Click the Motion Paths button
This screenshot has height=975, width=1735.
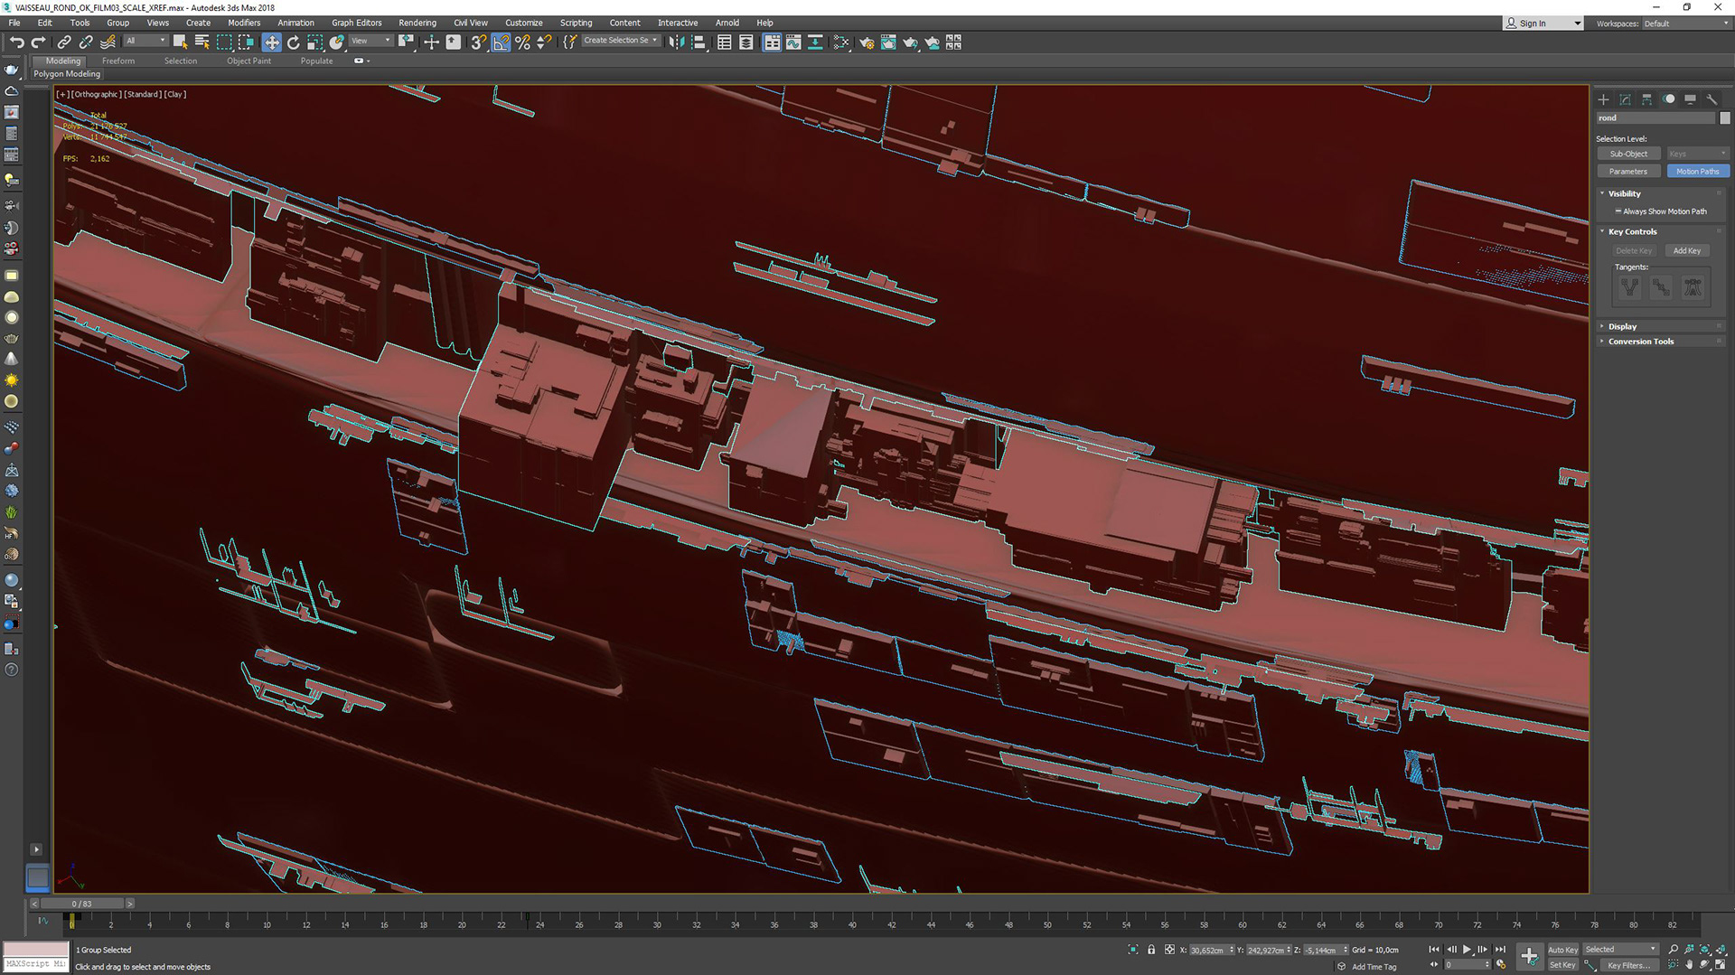tap(1697, 172)
